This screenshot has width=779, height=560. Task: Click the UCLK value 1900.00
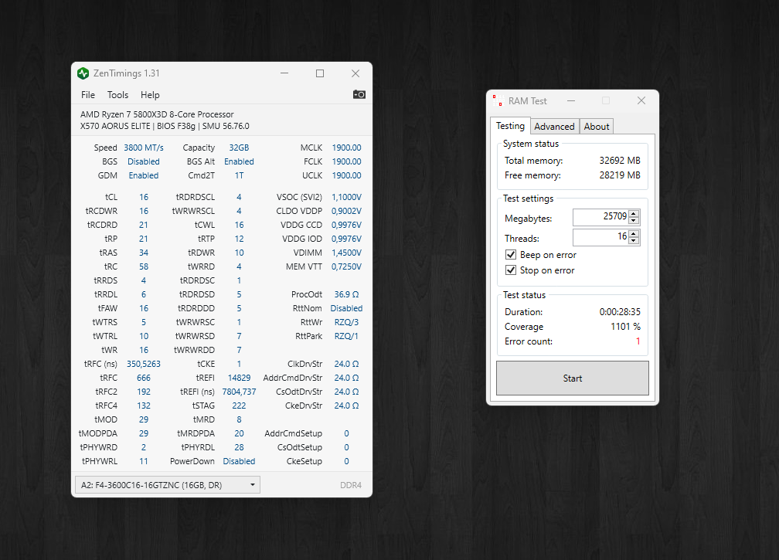346,175
